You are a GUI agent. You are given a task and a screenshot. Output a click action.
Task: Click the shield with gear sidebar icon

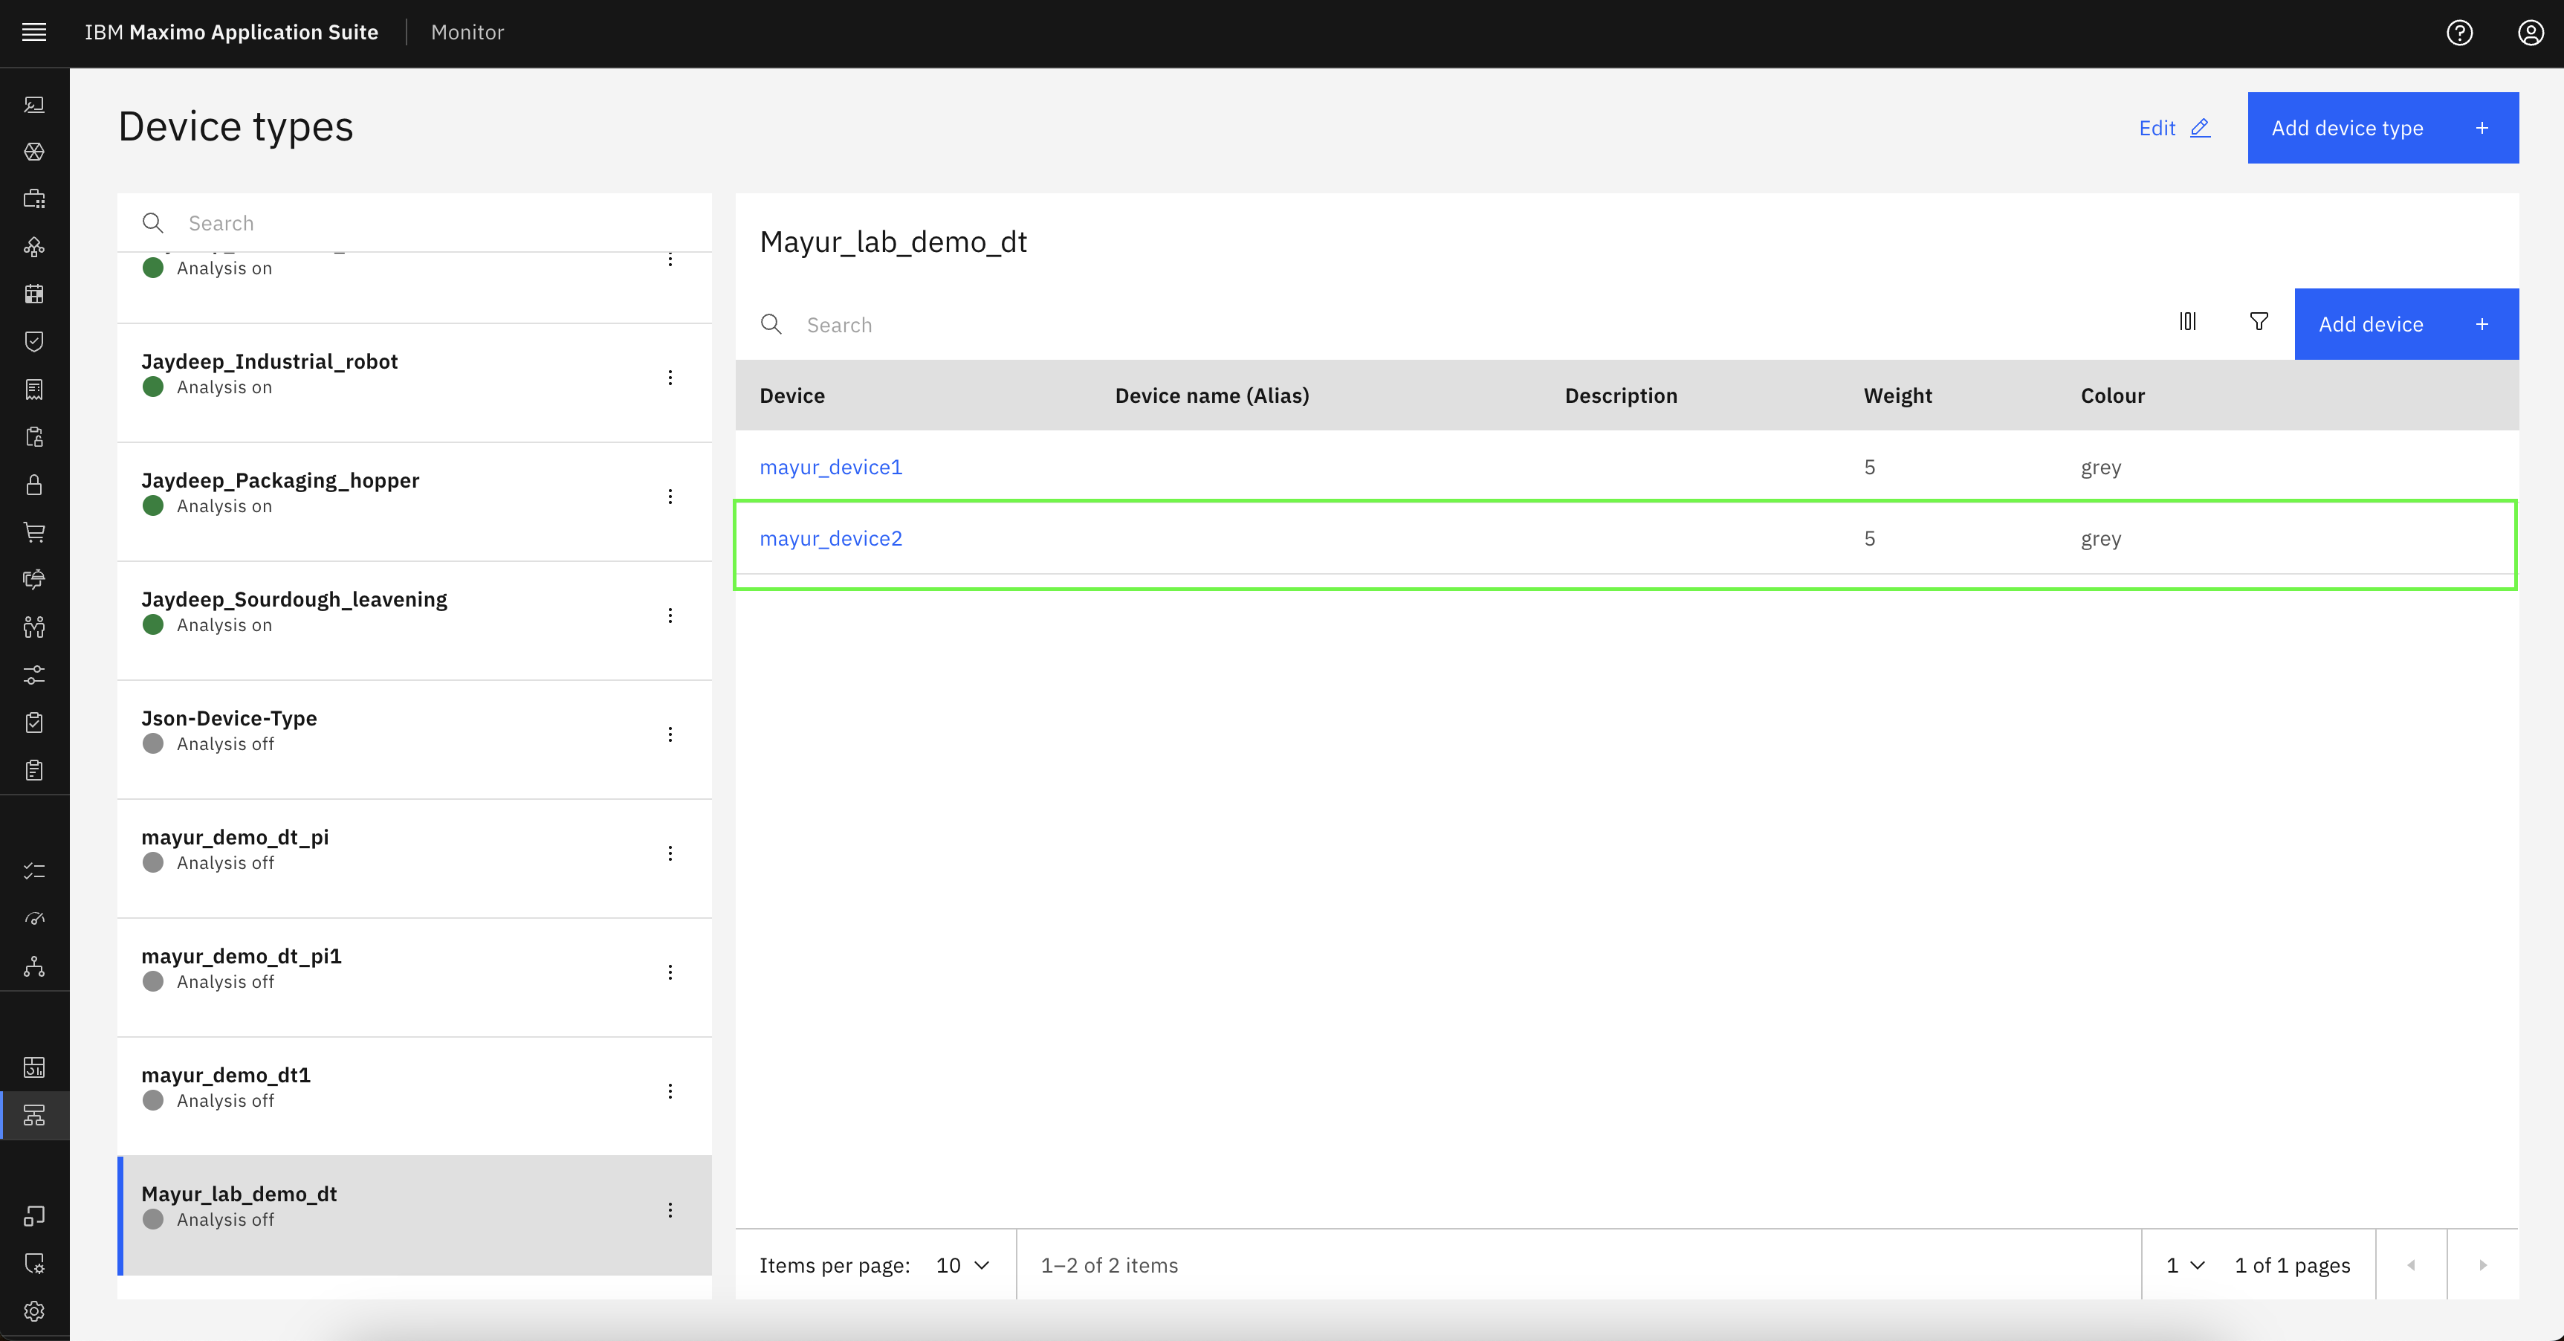click(x=34, y=1264)
